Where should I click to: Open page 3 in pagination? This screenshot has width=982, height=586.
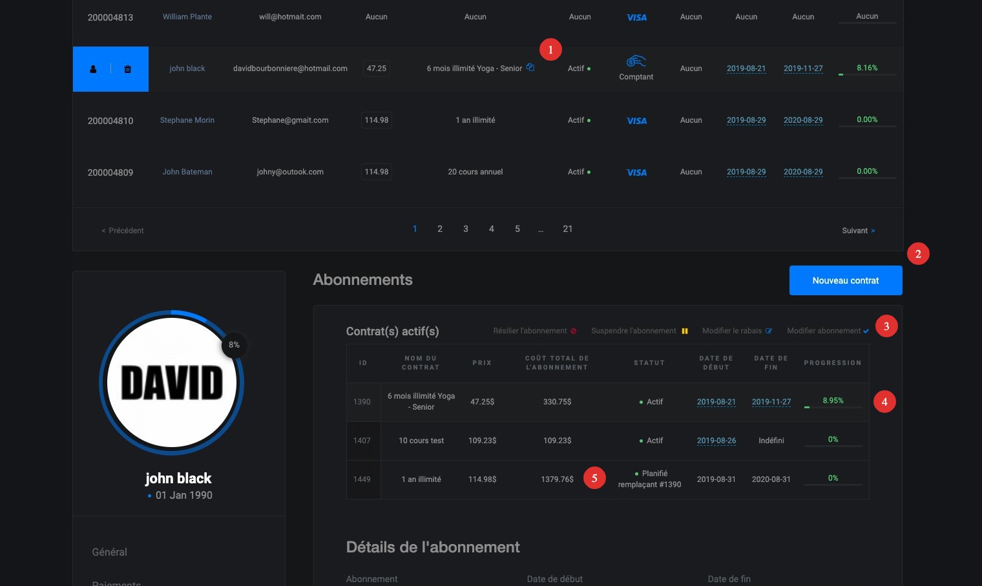[x=466, y=229]
